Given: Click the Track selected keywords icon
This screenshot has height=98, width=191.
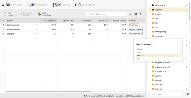Looking at the screenshot, I should 20,14.
